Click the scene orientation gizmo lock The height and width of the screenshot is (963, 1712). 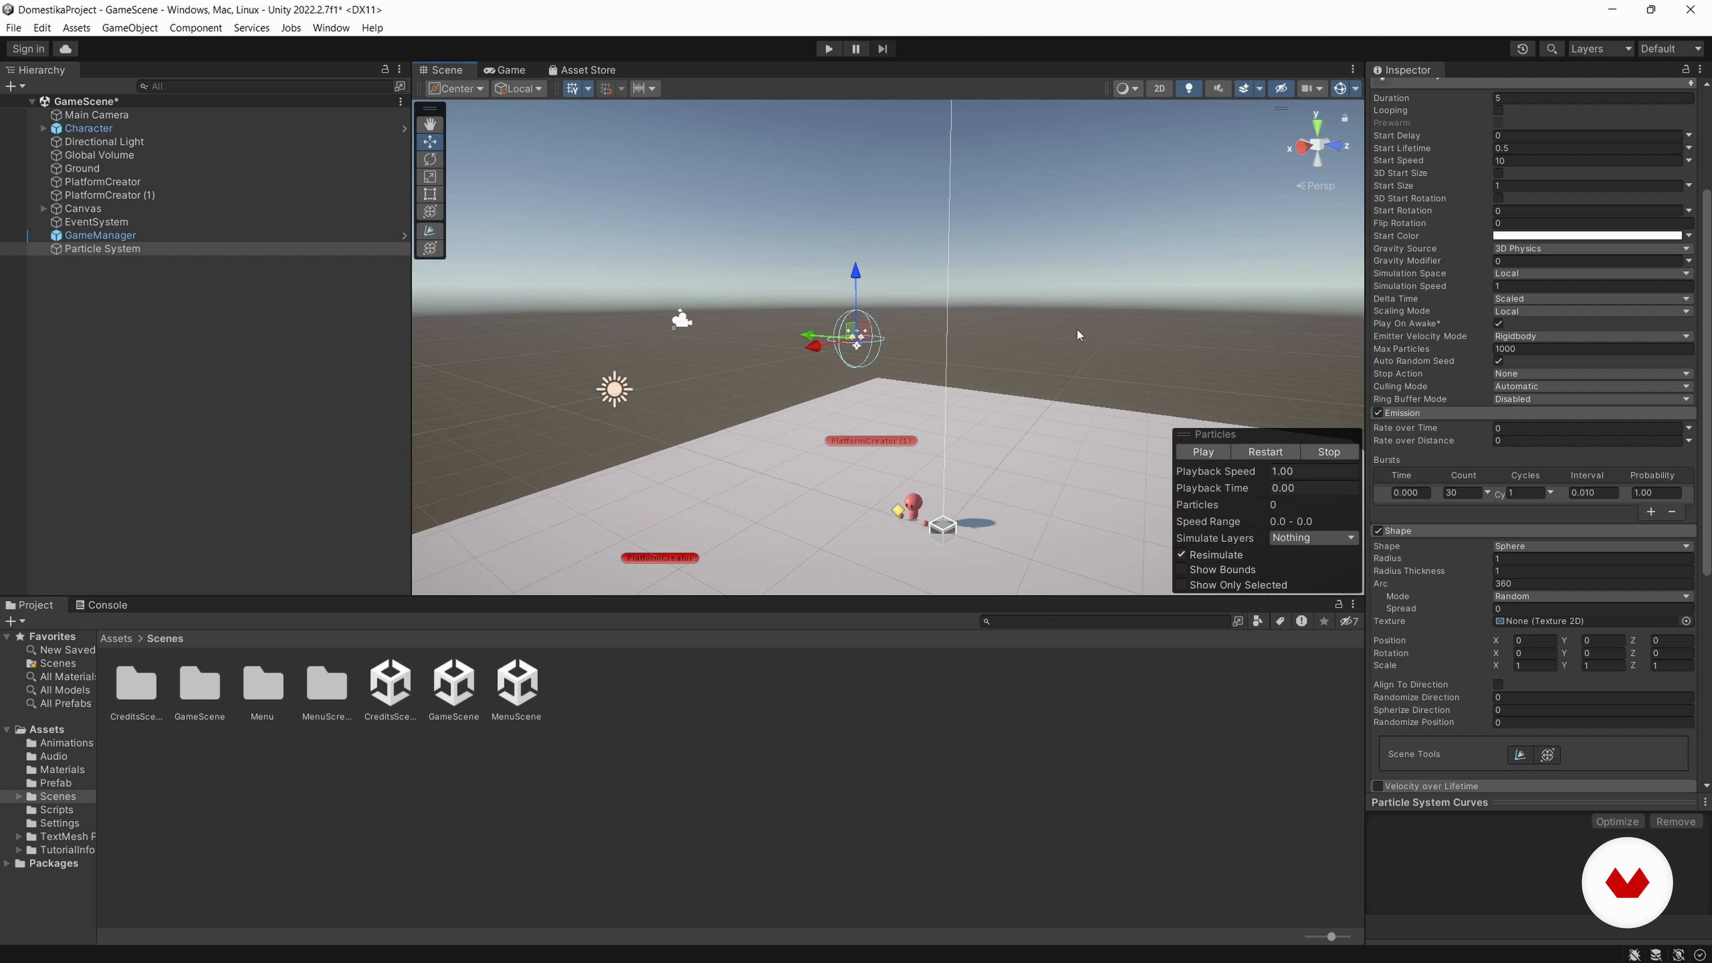coord(1345,118)
